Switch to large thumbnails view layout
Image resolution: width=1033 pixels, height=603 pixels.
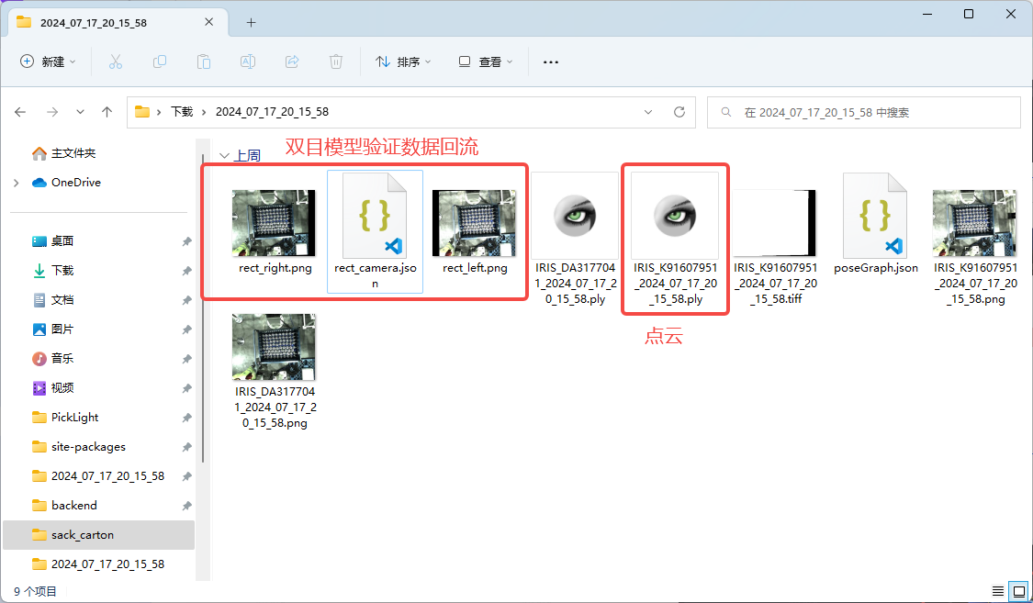click(1017, 590)
